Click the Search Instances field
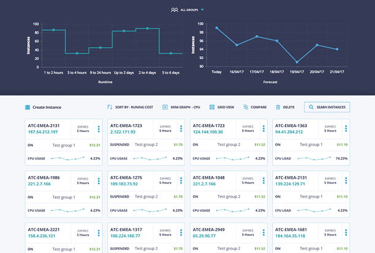 pos(327,107)
